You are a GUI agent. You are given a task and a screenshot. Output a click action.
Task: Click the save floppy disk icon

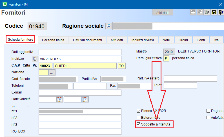(214, 12)
